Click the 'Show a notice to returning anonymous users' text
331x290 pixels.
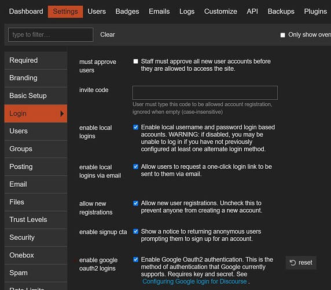(x=201, y=235)
